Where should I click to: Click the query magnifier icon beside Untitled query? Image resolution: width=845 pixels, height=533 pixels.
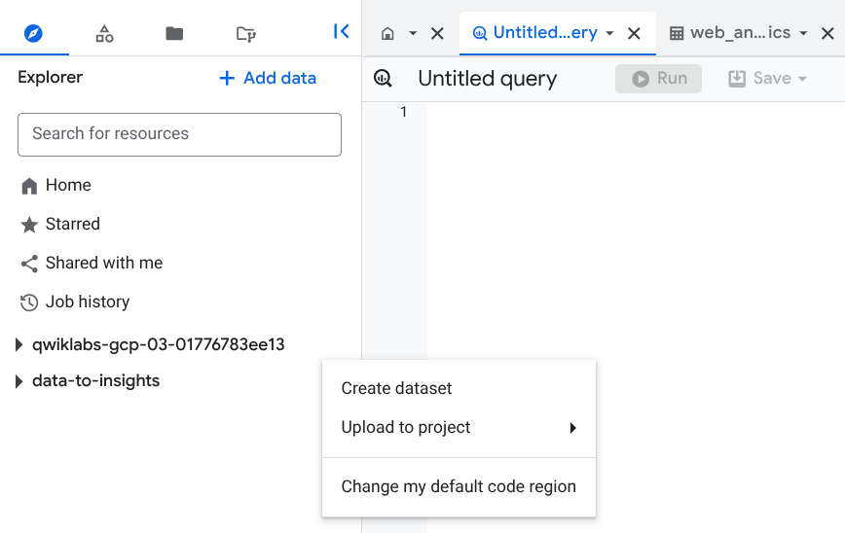pos(383,79)
